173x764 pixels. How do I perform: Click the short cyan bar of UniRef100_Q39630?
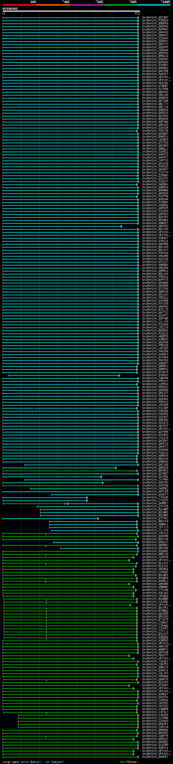[64, 375]
